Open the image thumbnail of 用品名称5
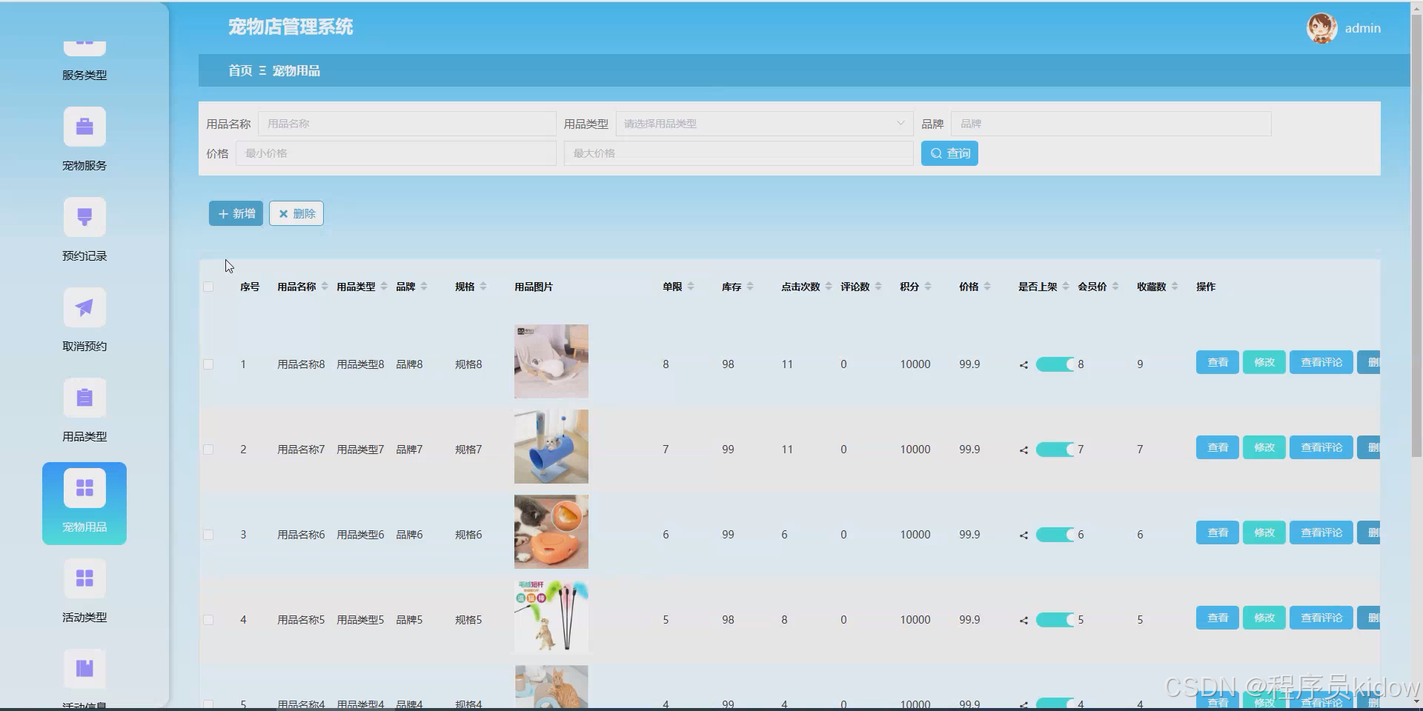Viewport: 1423px width, 711px height. pyautogui.click(x=551, y=615)
